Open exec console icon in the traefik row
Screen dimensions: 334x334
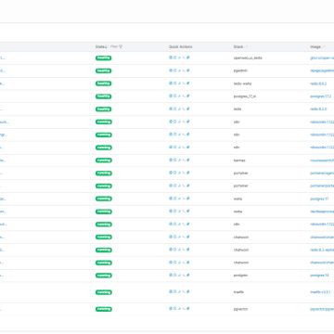coord(184,291)
